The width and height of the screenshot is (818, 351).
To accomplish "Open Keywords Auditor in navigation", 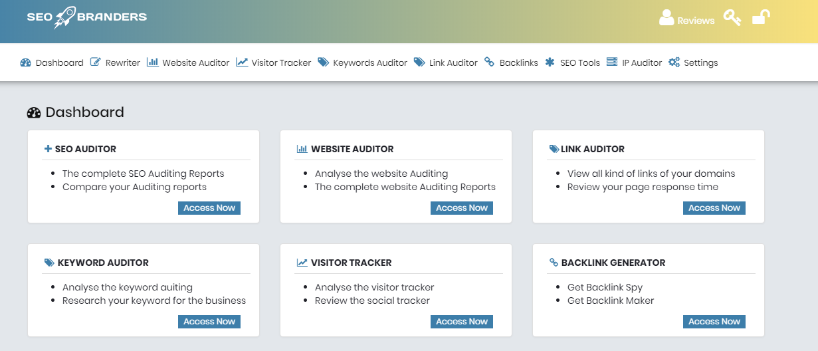I will click(x=370, y=62).
